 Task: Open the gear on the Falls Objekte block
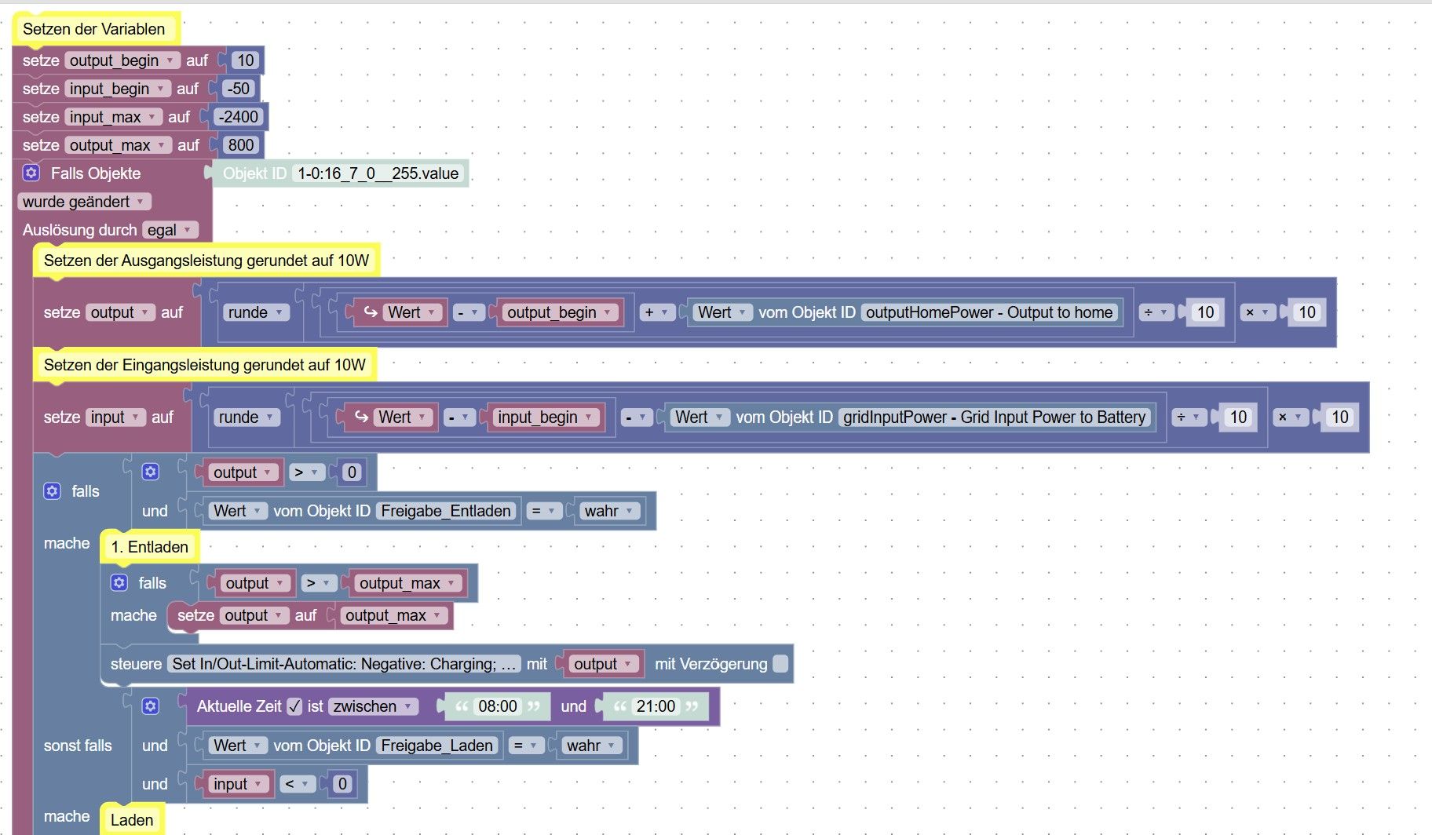coord(31,173)
